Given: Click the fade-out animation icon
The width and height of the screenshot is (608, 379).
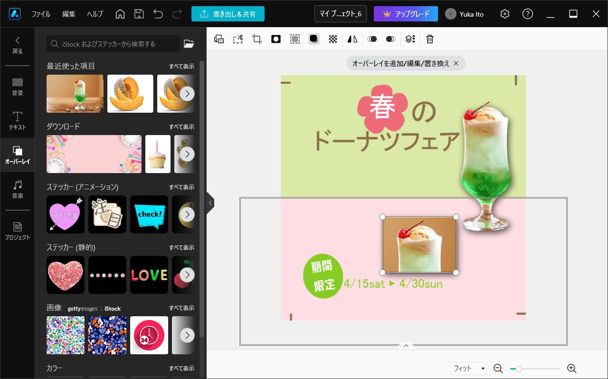Looking at the screenshot, I should coord(390,39).
